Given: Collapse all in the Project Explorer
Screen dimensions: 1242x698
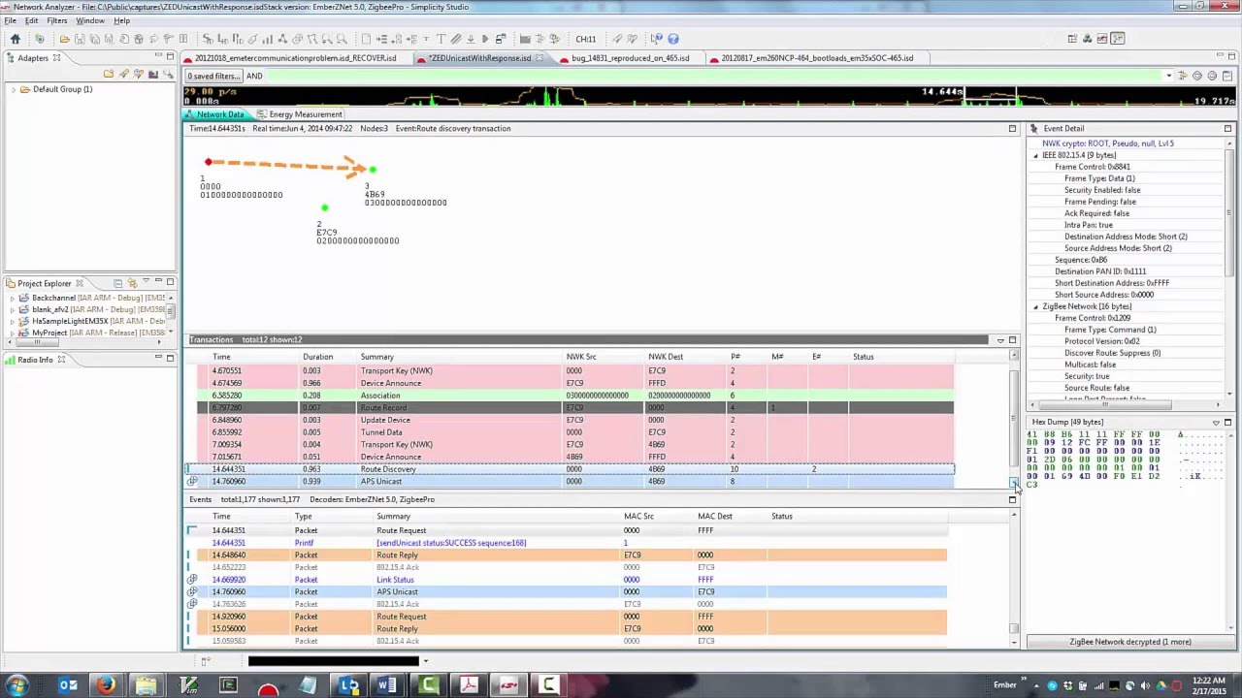Looking at the screenshot, I should coord(117,283).
